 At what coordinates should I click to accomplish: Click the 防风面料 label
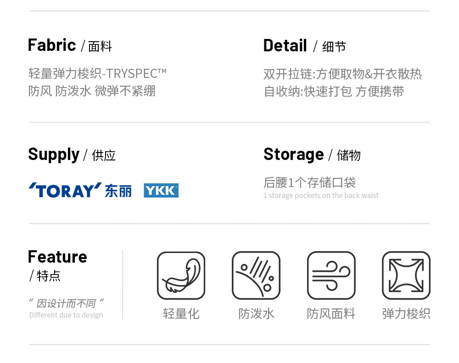point(331,313)
